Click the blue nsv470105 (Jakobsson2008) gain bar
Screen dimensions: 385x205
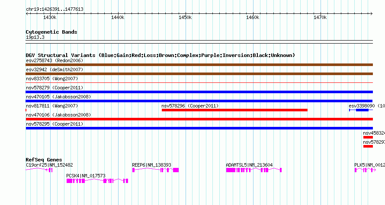click(x=199, y=101)
